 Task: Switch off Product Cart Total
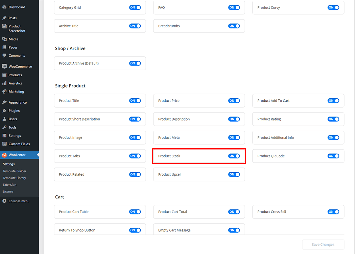[x=234, y=212]
